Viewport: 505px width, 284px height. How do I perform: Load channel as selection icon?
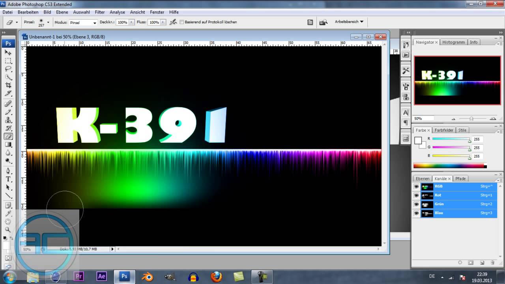click(460, 262)
